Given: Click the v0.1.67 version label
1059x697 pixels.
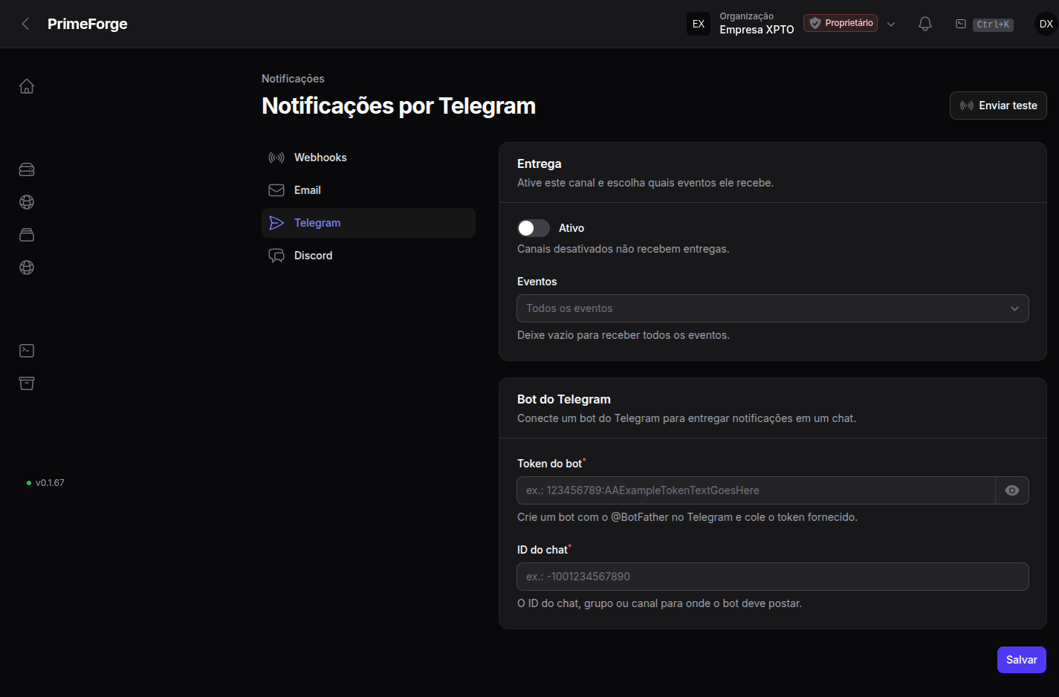Looking at the screenshot, I should 51,483.
